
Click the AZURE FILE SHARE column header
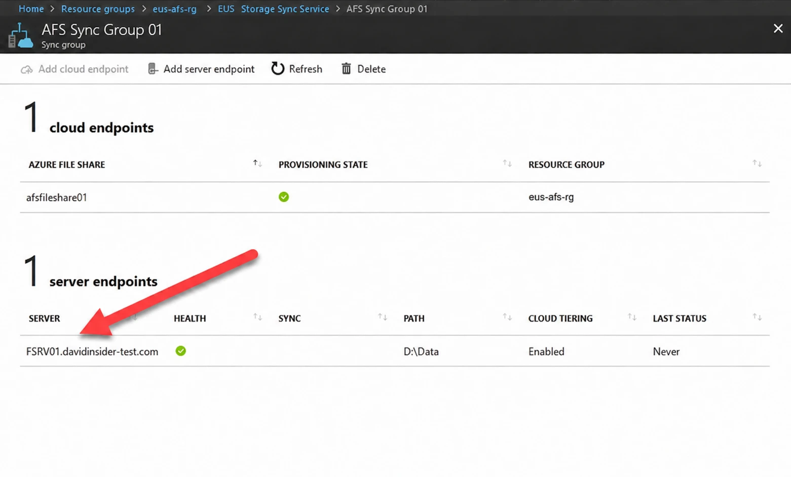66,165
